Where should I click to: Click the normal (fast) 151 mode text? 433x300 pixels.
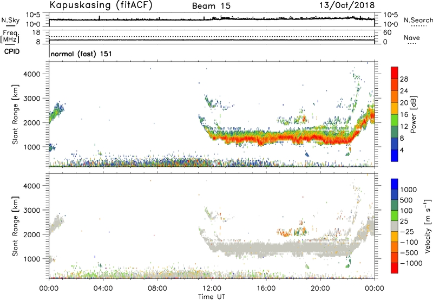tap(82, 54)
